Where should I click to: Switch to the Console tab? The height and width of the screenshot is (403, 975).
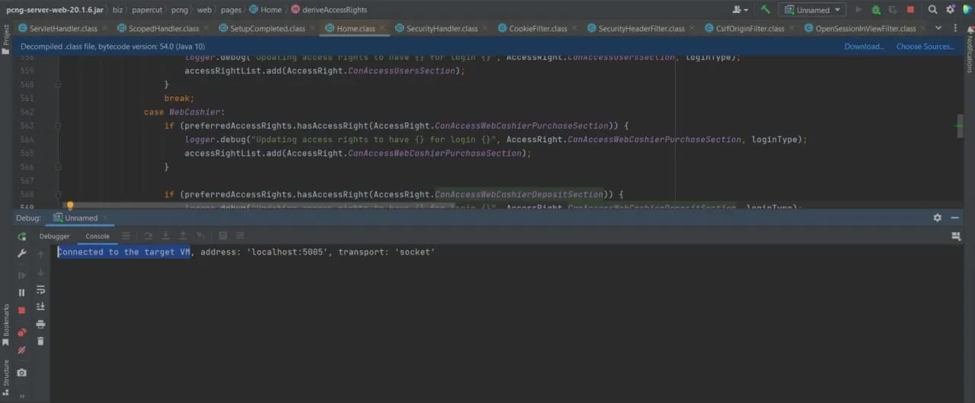97,236
